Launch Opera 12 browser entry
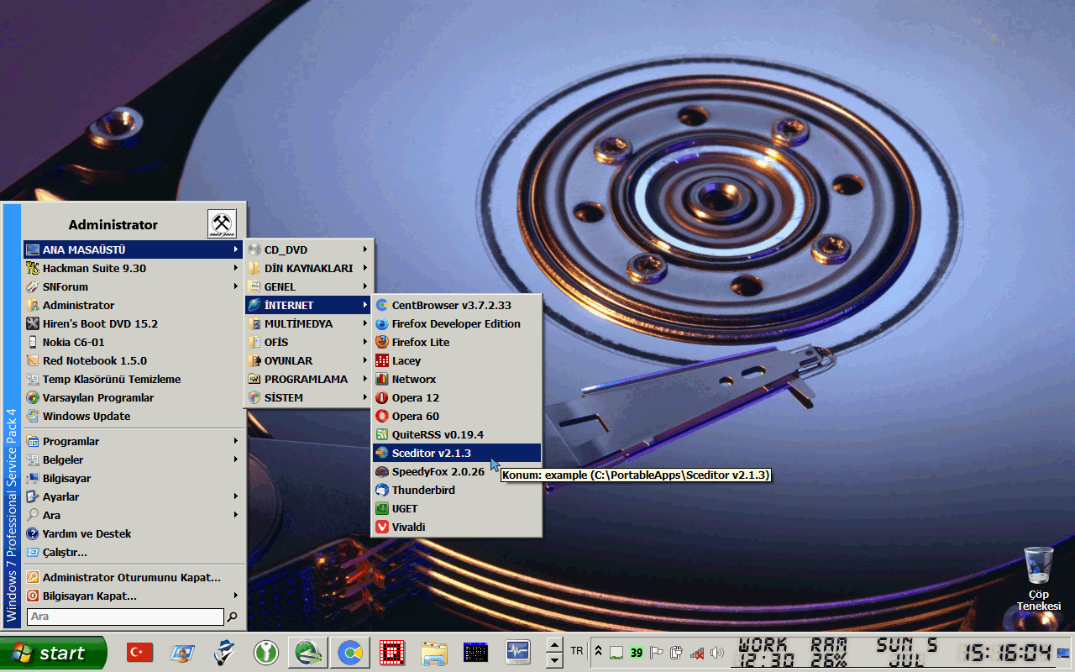1075x672 pixels. [x=457, y=397]
